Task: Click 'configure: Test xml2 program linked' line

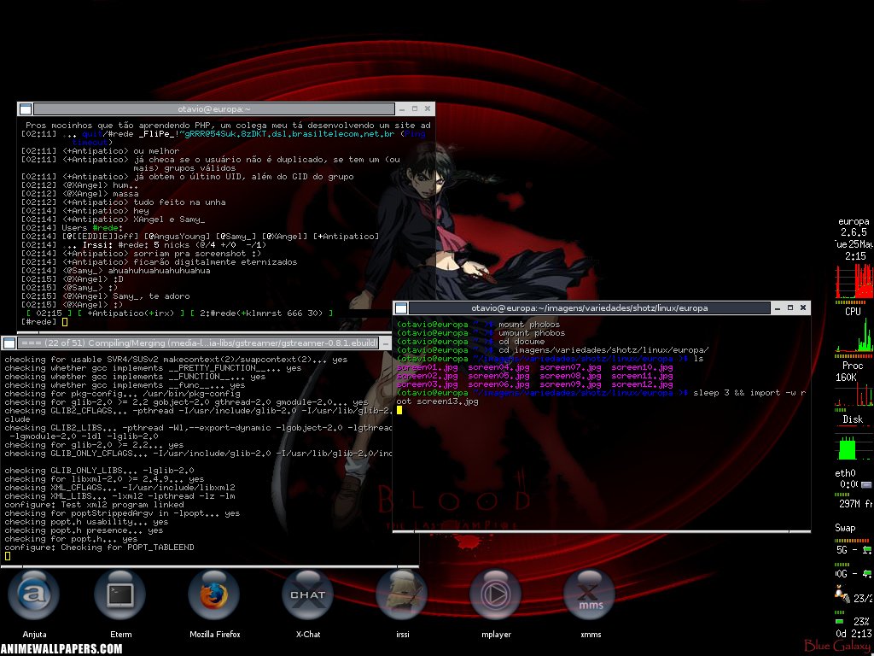Action: pos(94,504)
